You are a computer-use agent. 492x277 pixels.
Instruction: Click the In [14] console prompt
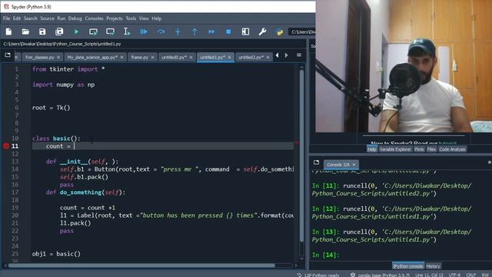click(326, 255)
